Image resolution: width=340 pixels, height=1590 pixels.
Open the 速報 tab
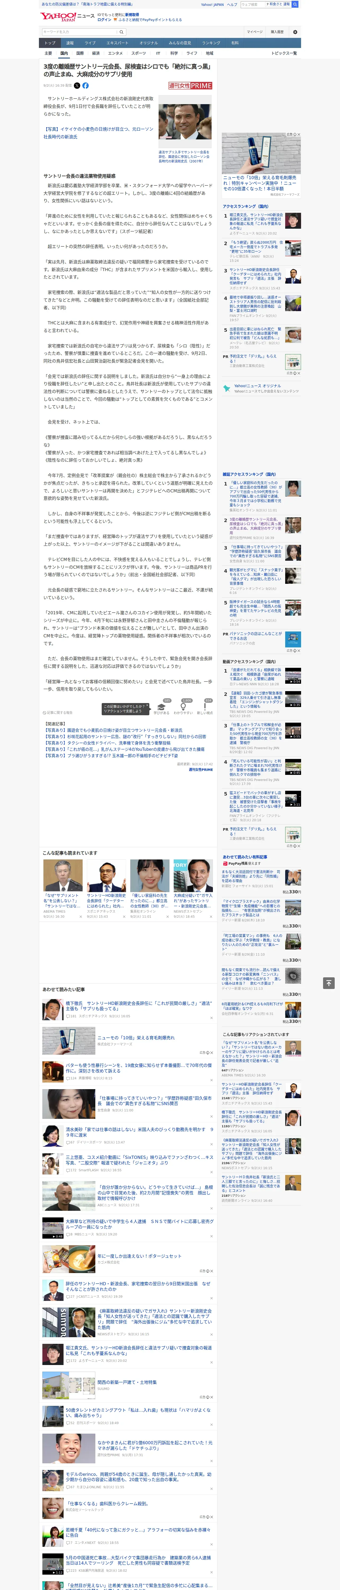pyautogui.click(x=70, y=43)
